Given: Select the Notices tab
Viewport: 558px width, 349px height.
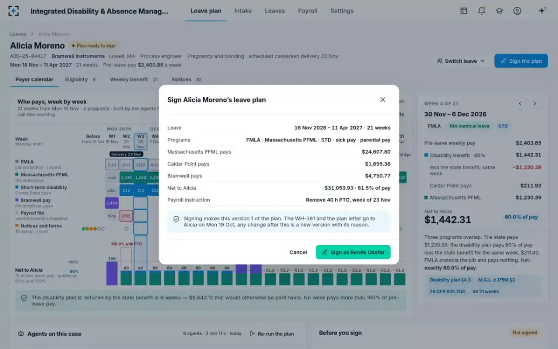Looking at the screenshot, I should pos(186,80).
